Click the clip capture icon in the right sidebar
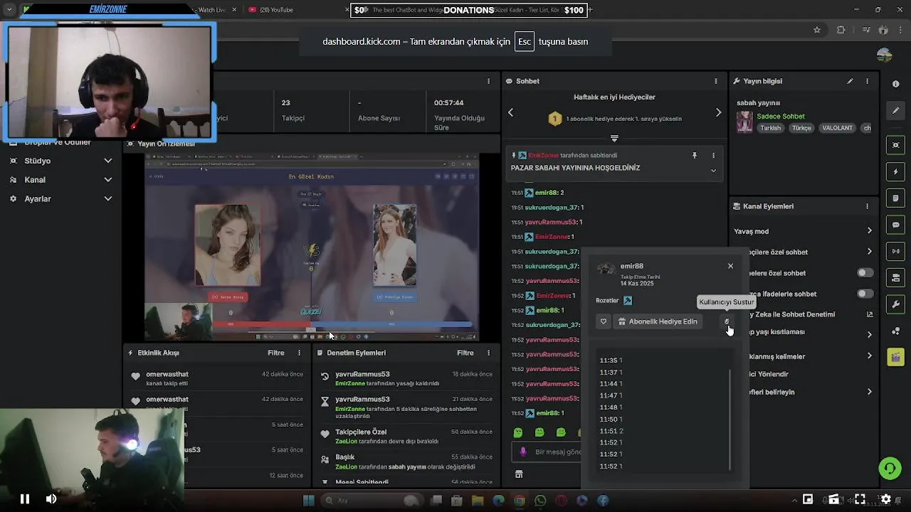 click(895, 145)
